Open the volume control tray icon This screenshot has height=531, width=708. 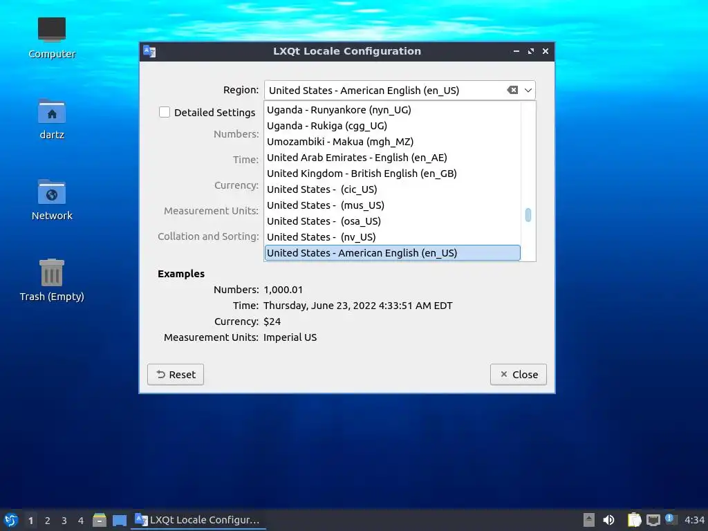tap(608, 520)
